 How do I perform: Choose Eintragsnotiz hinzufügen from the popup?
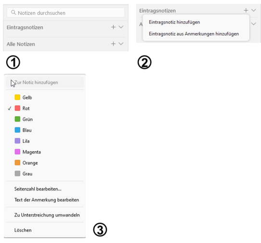tap(174, 22)
